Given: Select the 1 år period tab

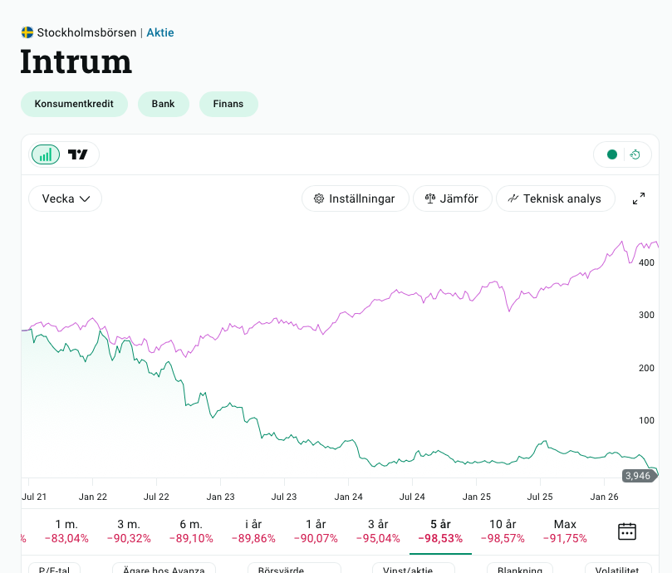Looking at the screenshot, I should click(x=316, y=531).
